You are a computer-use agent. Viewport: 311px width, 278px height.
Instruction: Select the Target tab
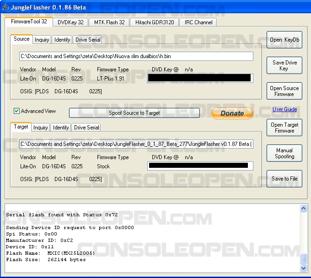coord(21,127)
